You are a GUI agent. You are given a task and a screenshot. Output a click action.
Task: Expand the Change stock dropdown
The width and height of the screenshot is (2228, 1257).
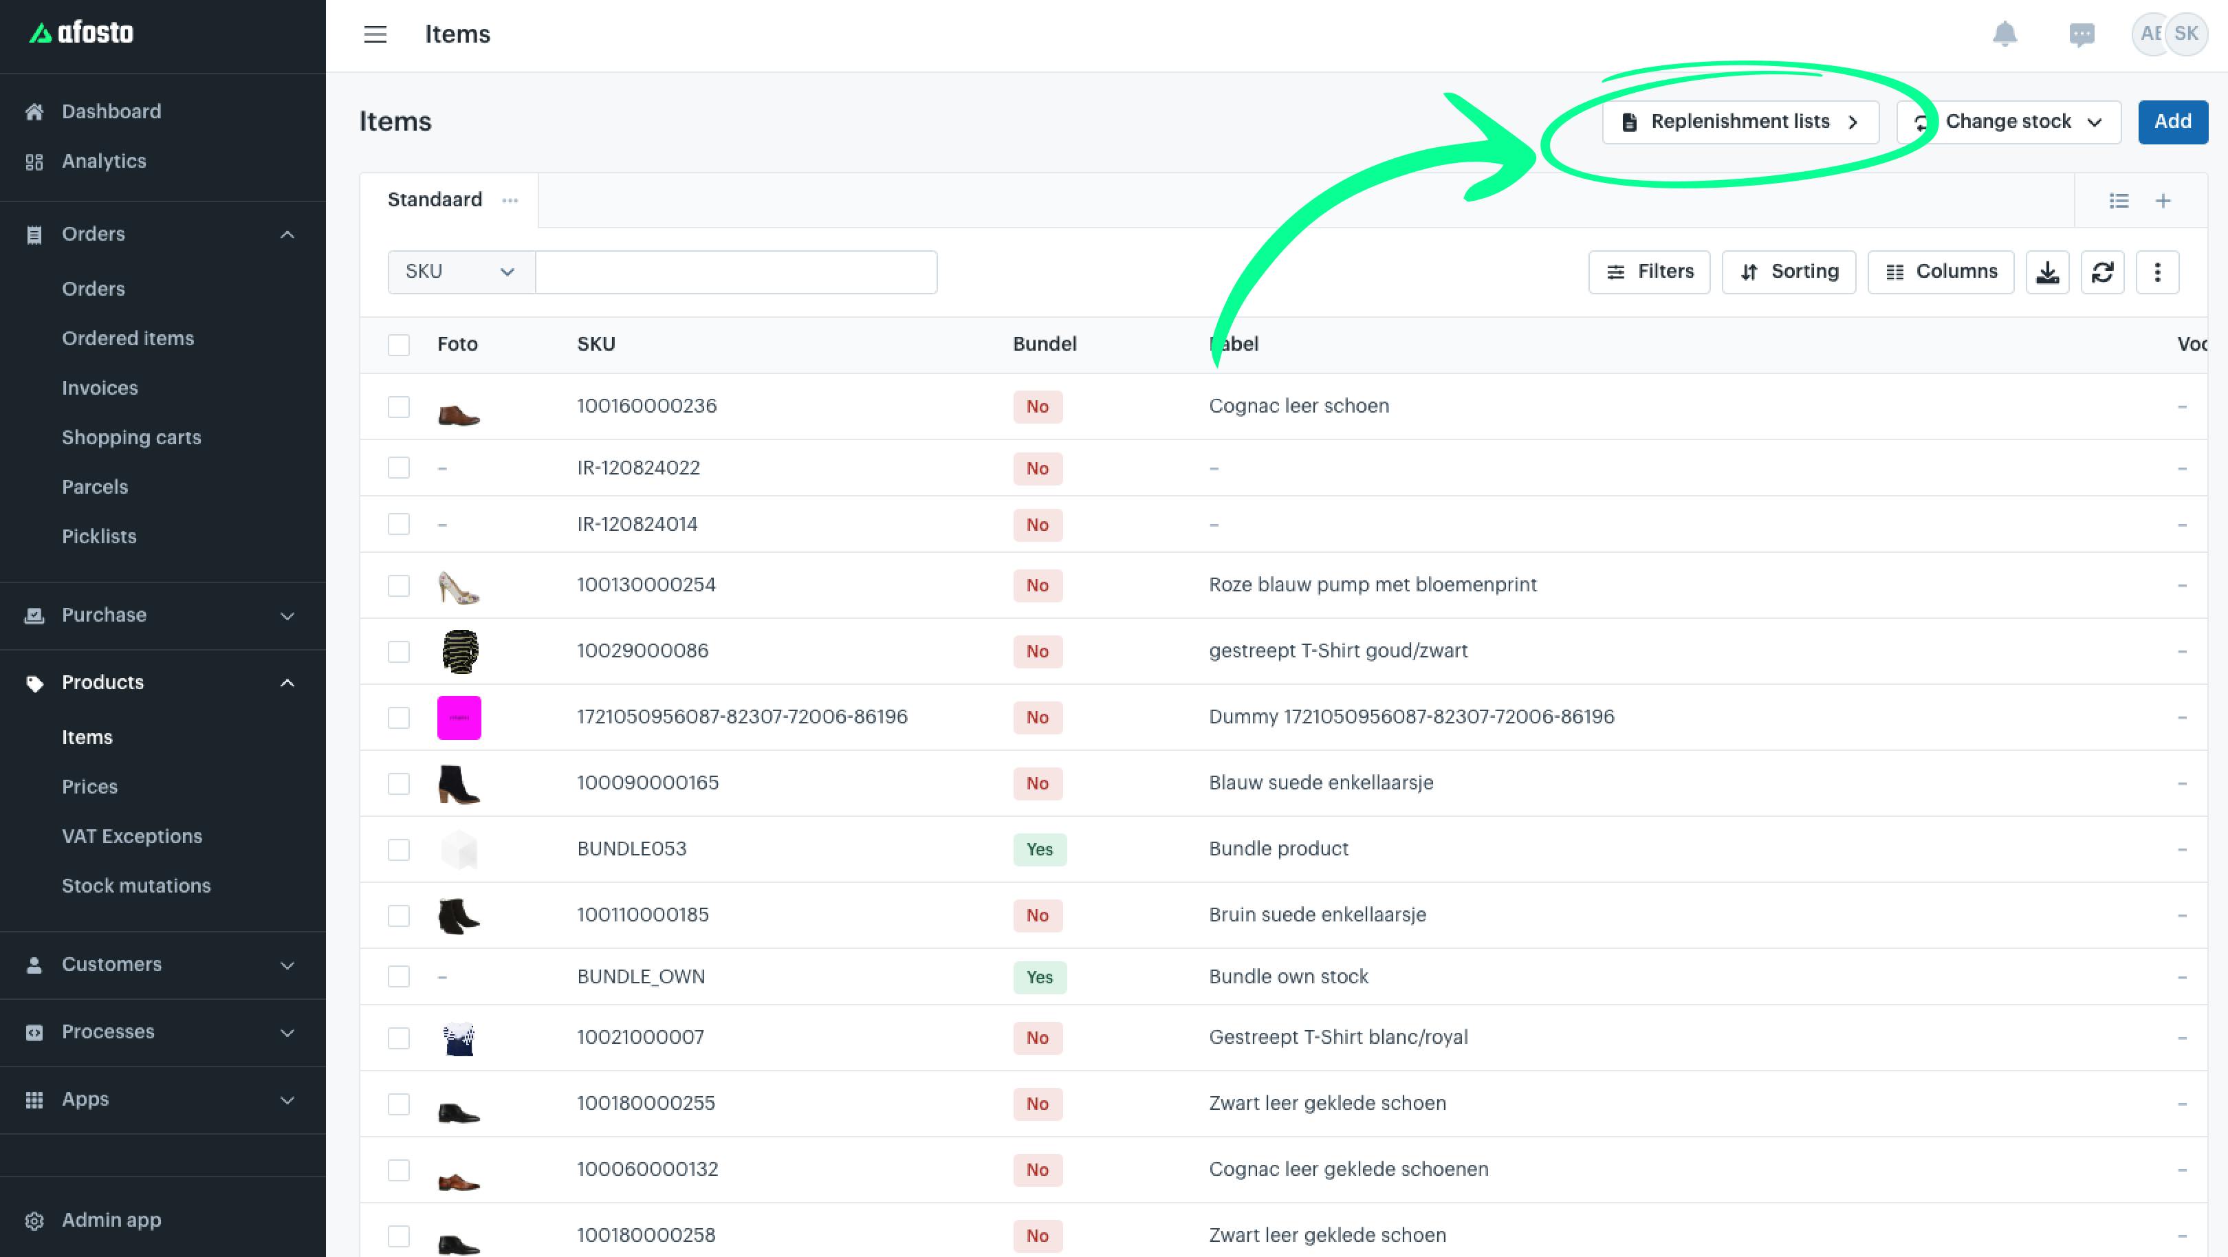point(2009,122)
